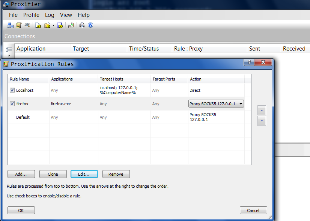Move selected rule down with arrow button

pyautogui.click(x=262, y=121)
